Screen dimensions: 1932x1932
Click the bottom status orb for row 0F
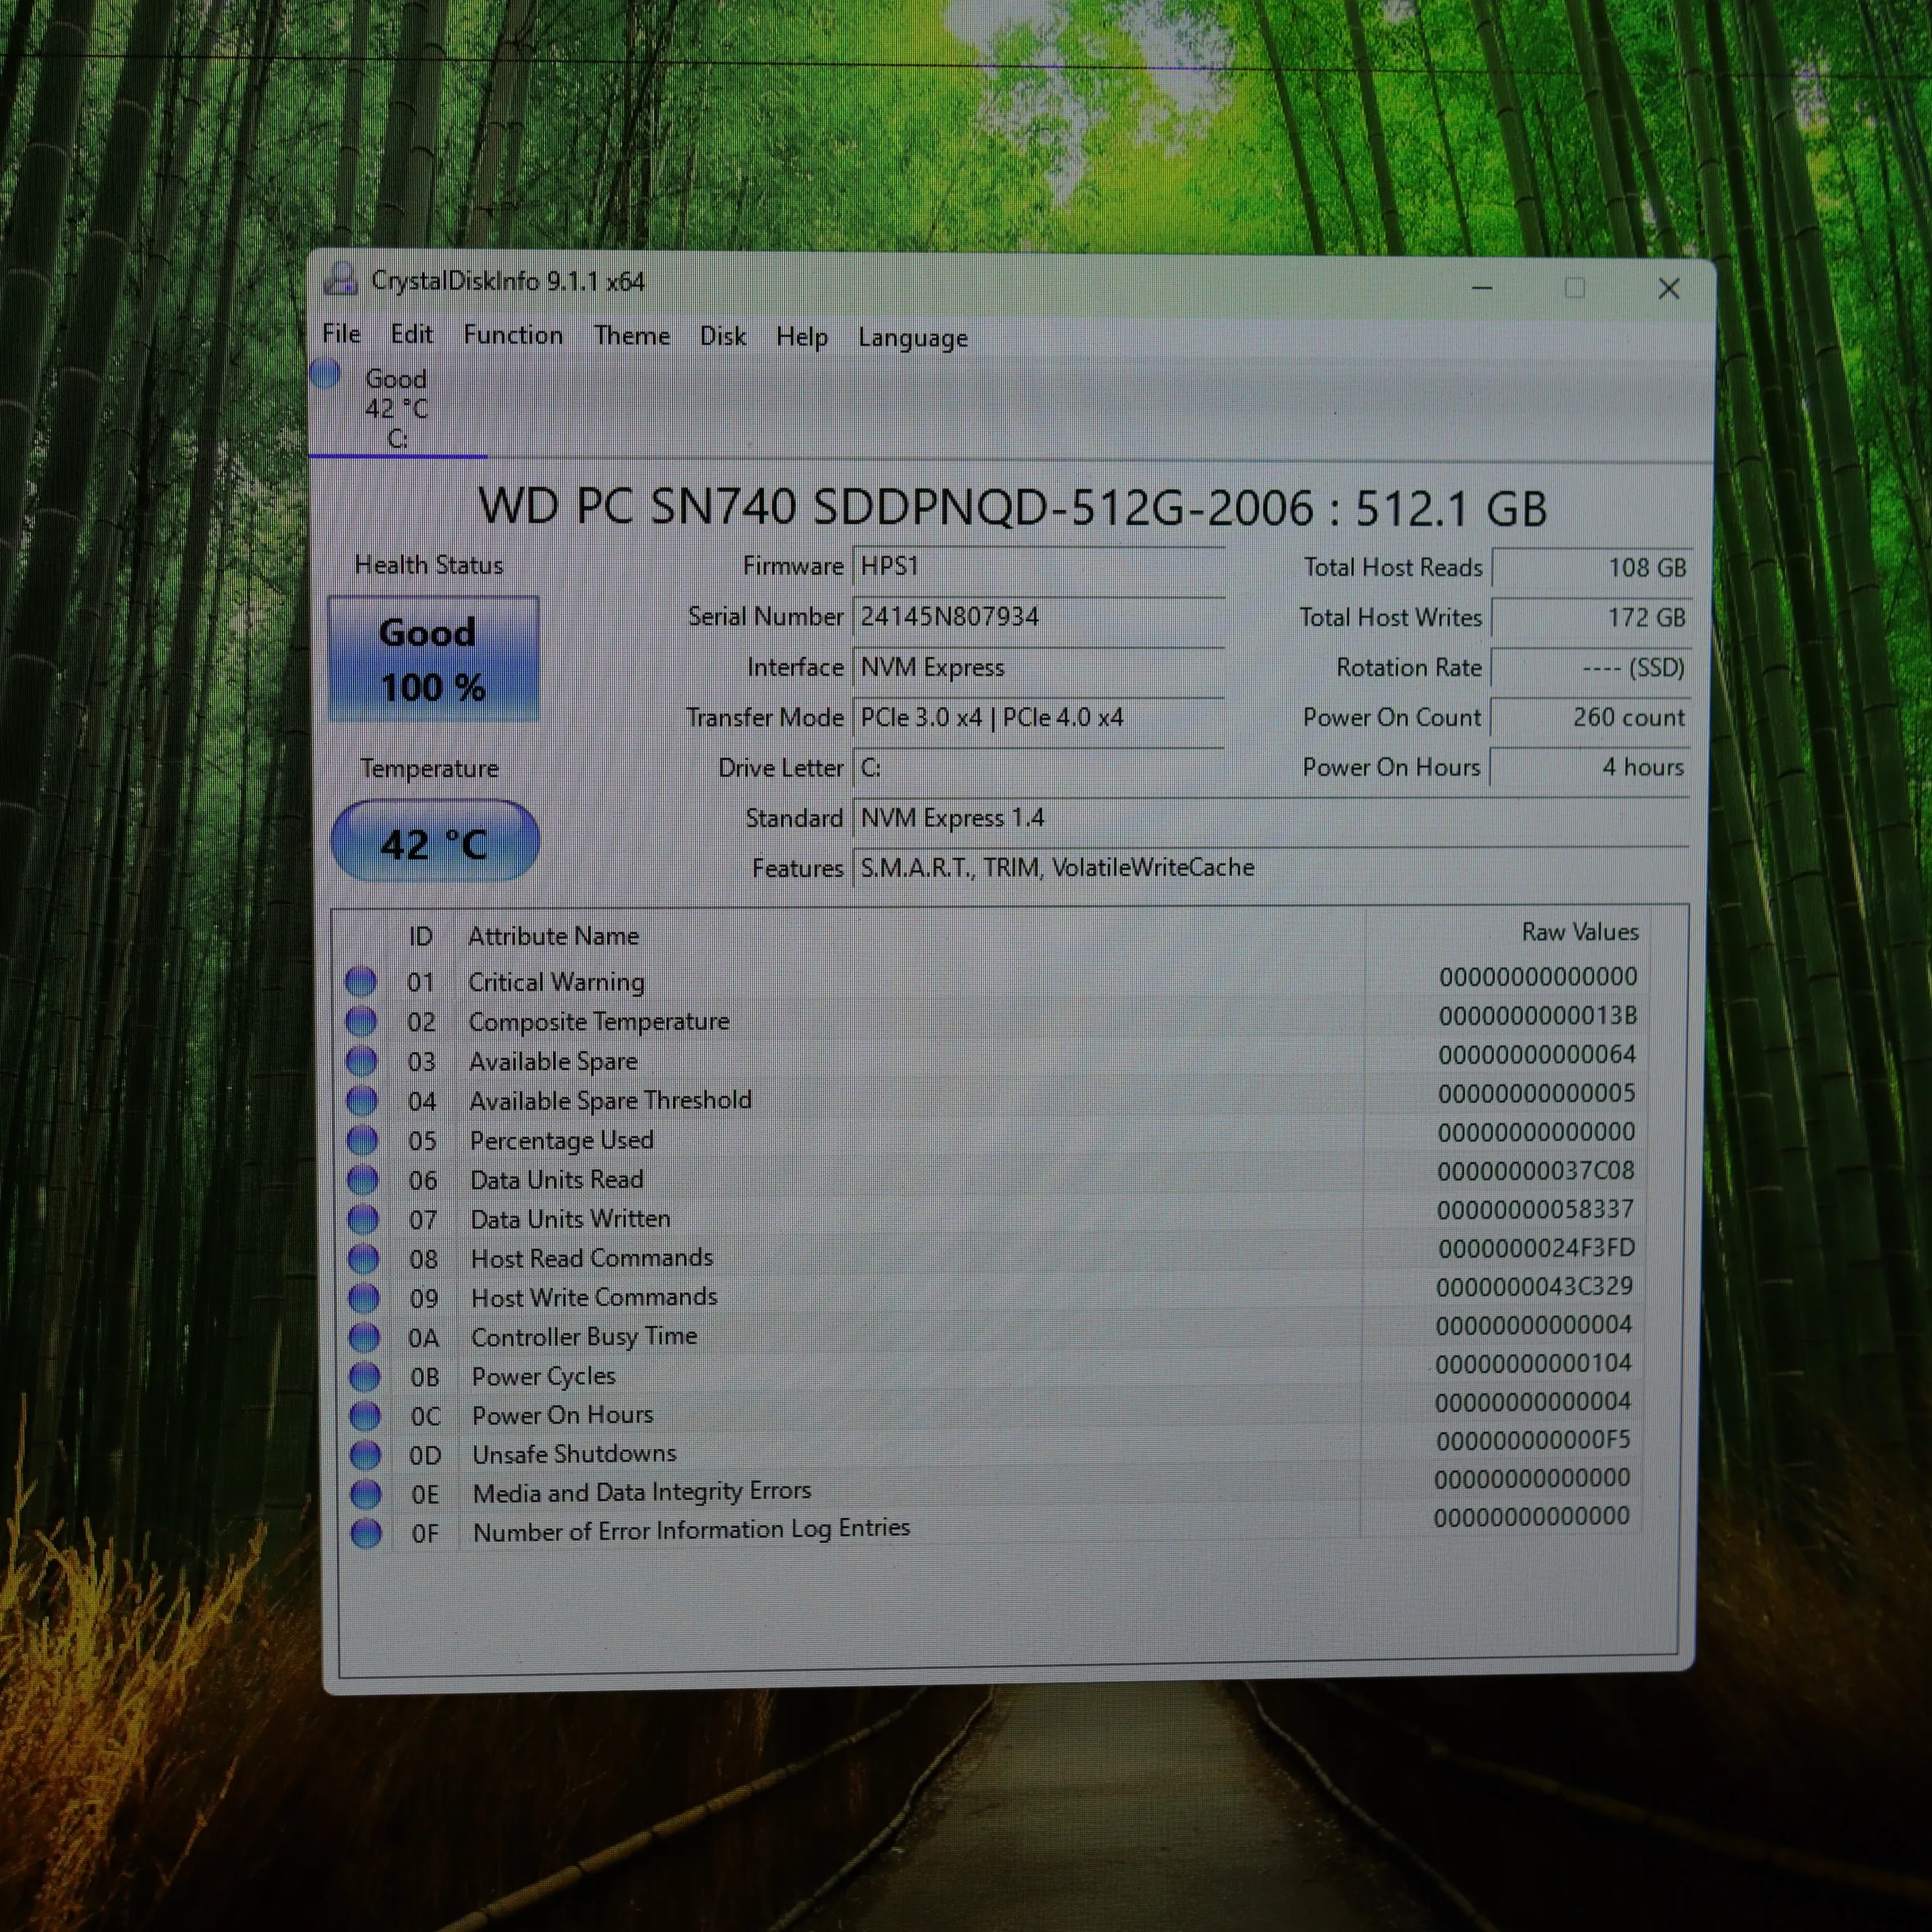coord(366,1533)
